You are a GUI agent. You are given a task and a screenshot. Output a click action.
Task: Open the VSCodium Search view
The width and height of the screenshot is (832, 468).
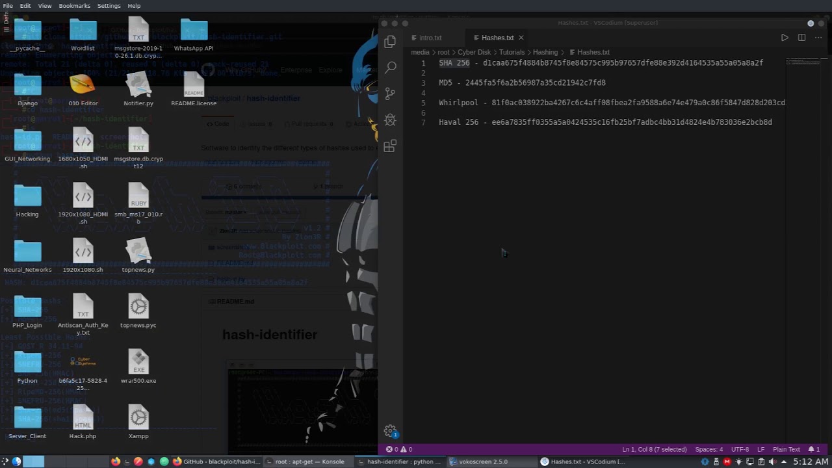pyautogui.click(x=390, y=68)
